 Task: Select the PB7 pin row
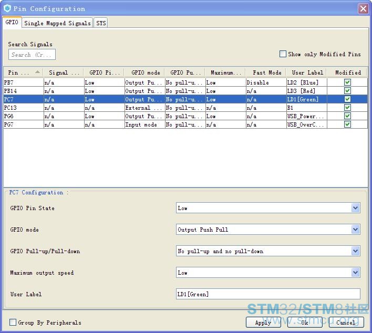[185, 82]
